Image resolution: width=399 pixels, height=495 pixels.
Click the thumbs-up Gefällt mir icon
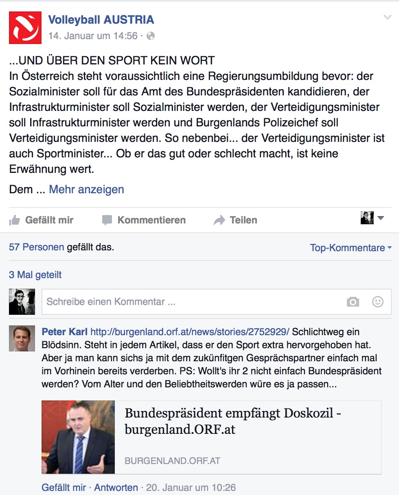pos(15,220)
